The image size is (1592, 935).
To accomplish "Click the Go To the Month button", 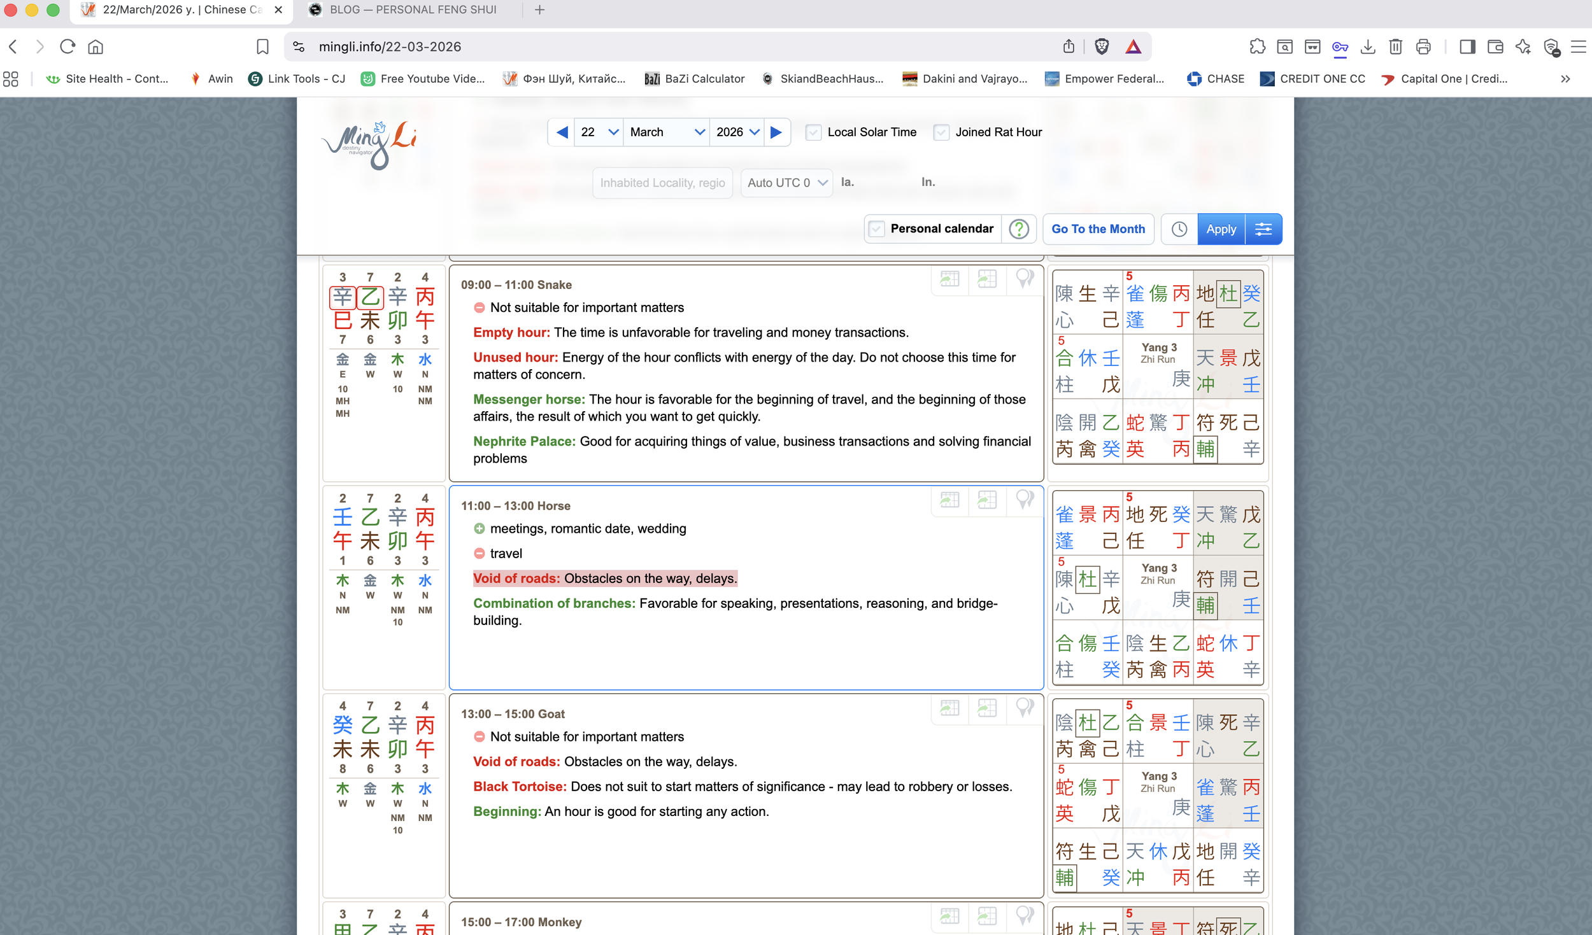I will pos(1098,229).
